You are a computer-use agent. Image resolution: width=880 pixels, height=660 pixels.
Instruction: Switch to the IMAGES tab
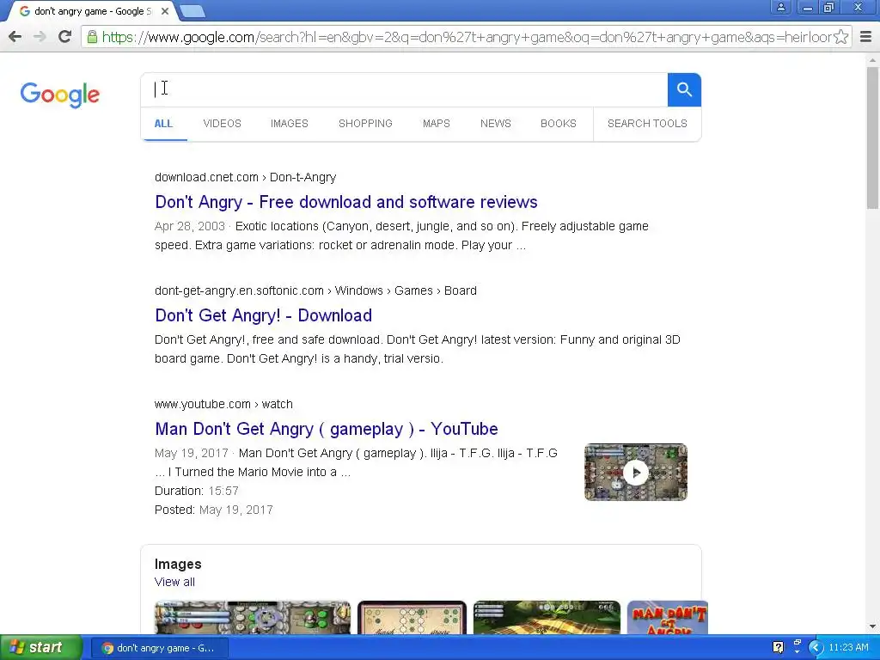point(290,124)
